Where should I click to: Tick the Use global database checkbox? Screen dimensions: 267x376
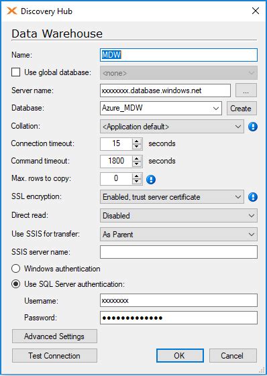[16, 72]
